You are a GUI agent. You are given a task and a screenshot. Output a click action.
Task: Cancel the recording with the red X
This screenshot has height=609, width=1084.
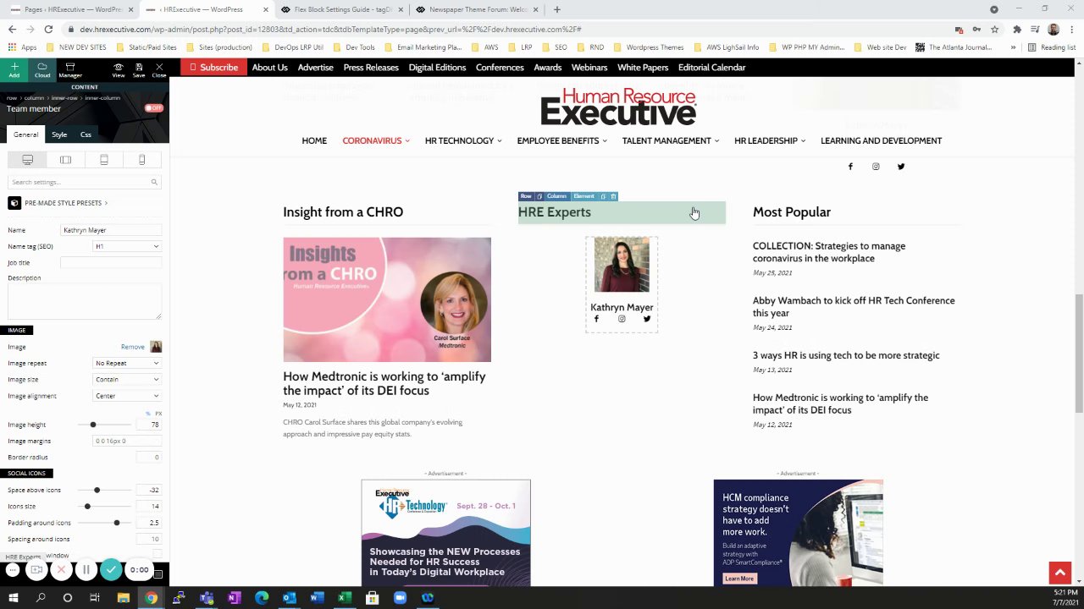click(x=61, y=570)
